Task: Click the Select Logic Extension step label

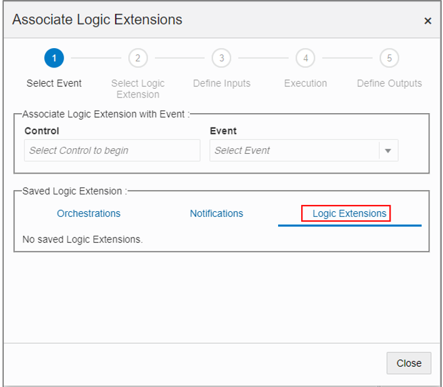Action: coord(138,89)
